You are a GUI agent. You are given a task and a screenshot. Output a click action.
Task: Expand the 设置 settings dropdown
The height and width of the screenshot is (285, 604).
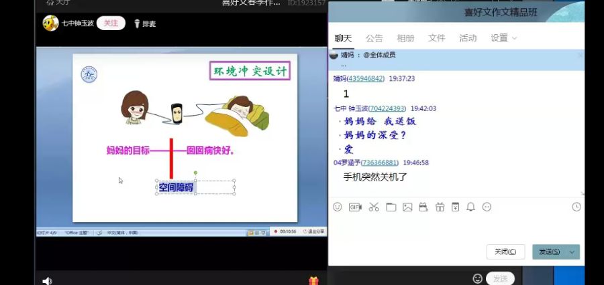pos(504,38)
